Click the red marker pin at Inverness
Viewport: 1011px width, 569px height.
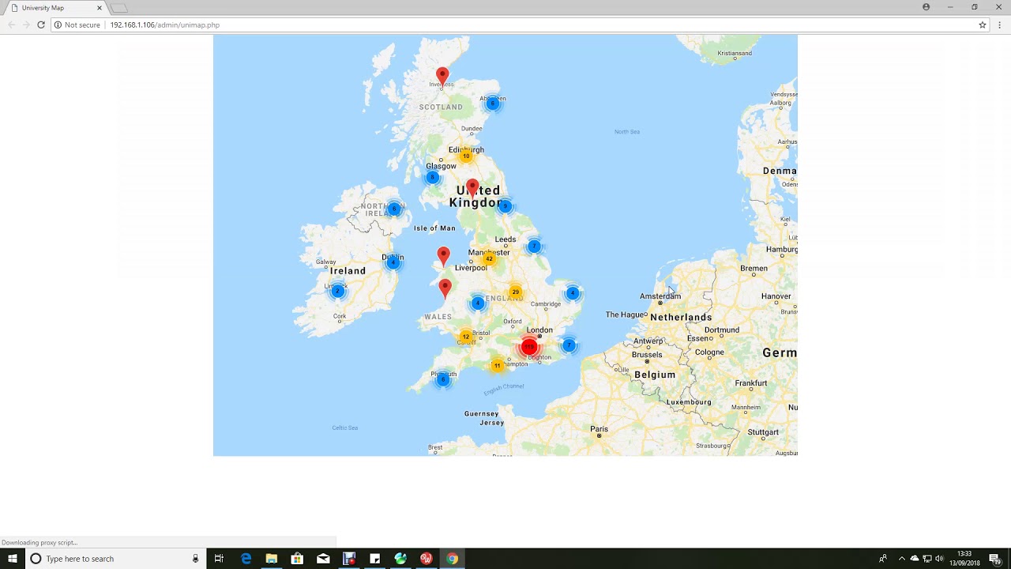coord(442,77)
